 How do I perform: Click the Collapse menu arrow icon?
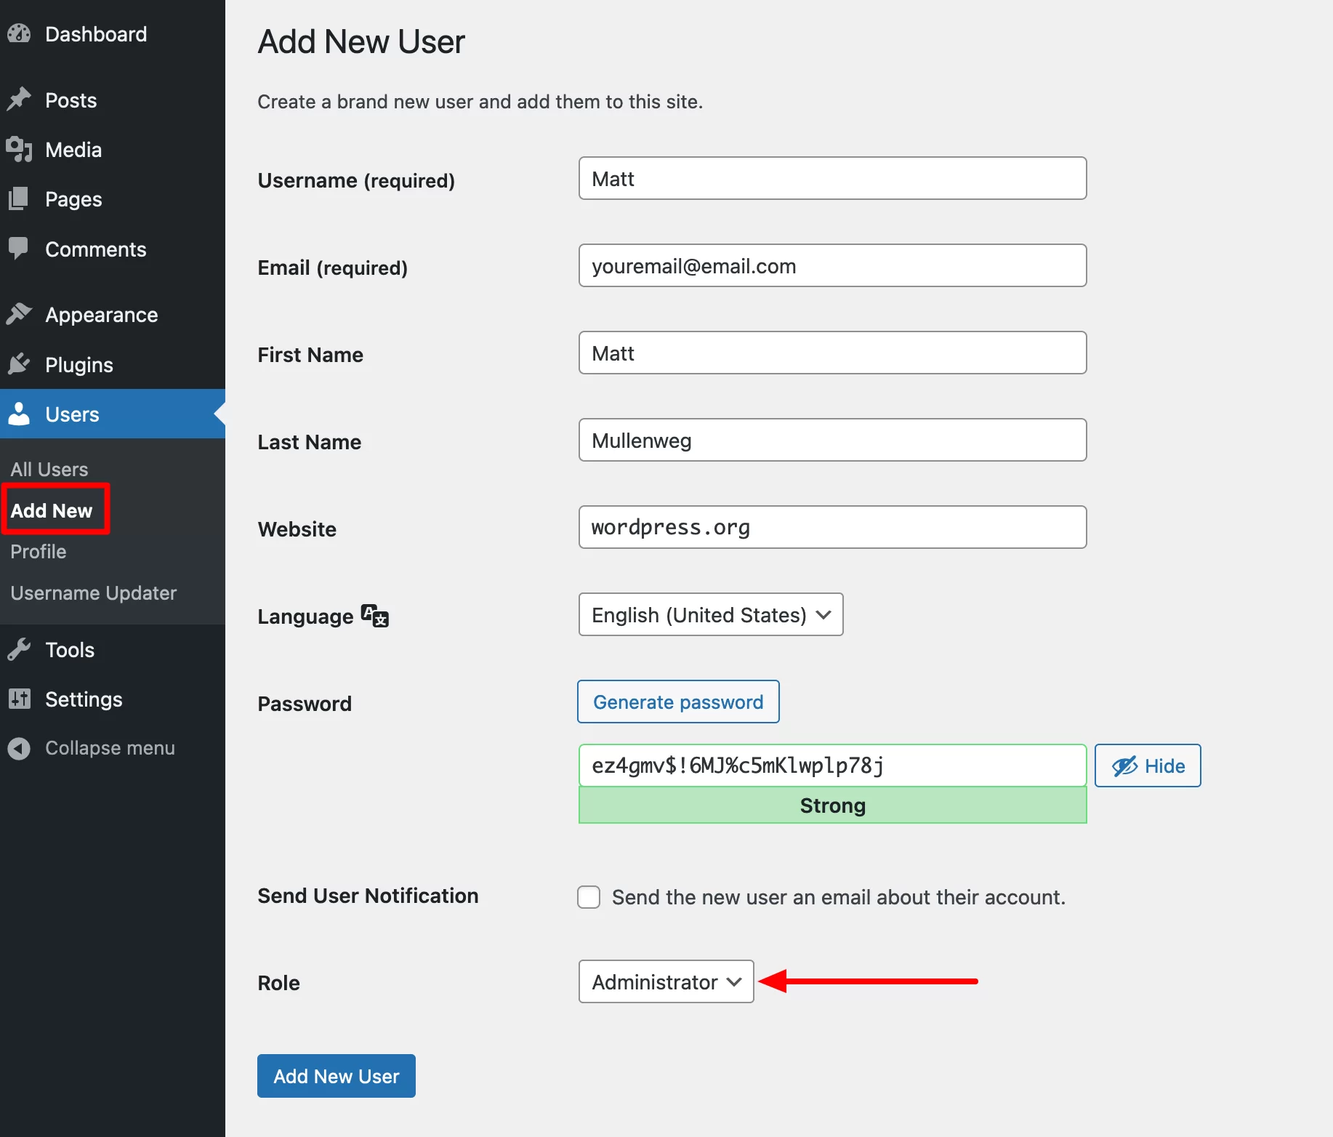[19, 748]
